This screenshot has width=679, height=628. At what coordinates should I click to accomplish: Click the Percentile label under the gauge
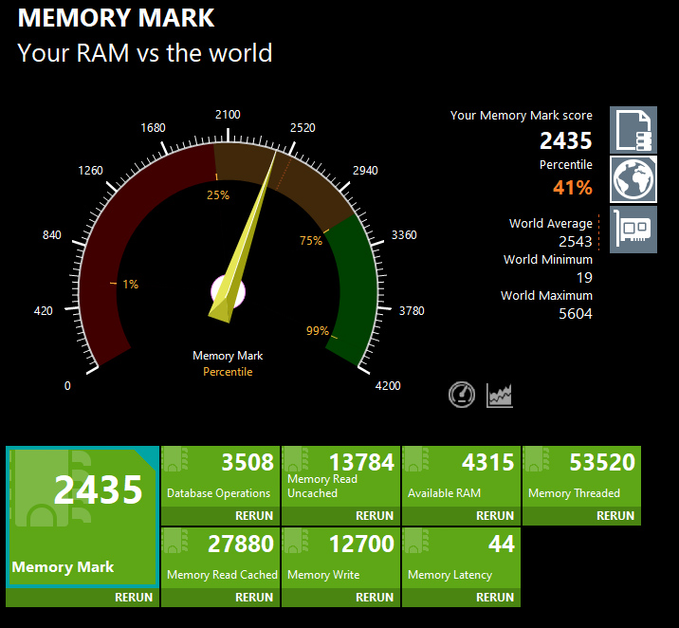coord(228,372)
